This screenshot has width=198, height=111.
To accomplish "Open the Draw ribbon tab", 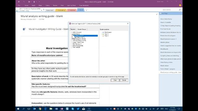I will pos(40,6).
